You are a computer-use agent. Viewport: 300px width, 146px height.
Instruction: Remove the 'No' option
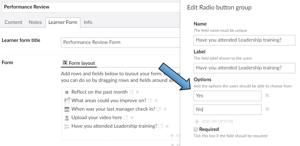(267, 109)
